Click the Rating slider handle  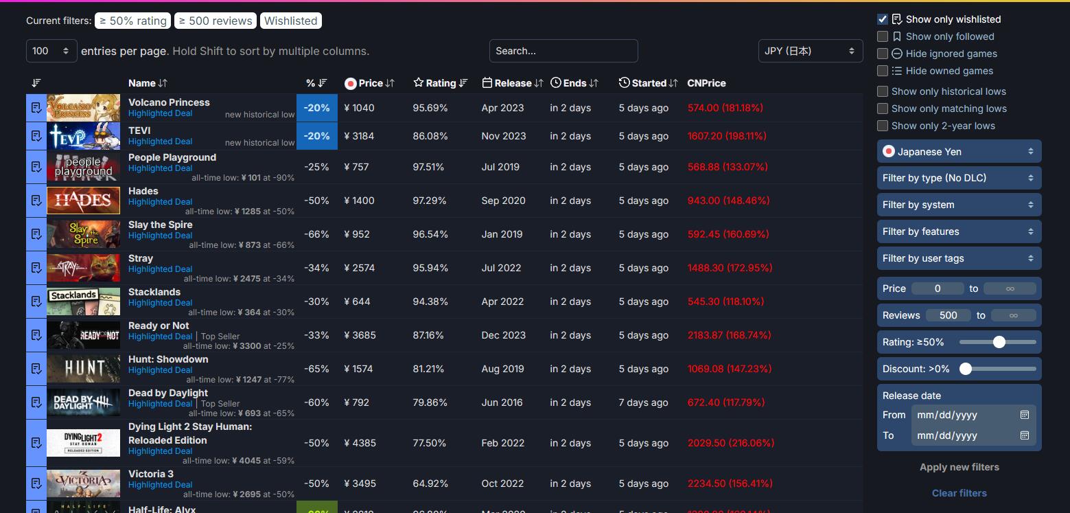tap(999, 342)
